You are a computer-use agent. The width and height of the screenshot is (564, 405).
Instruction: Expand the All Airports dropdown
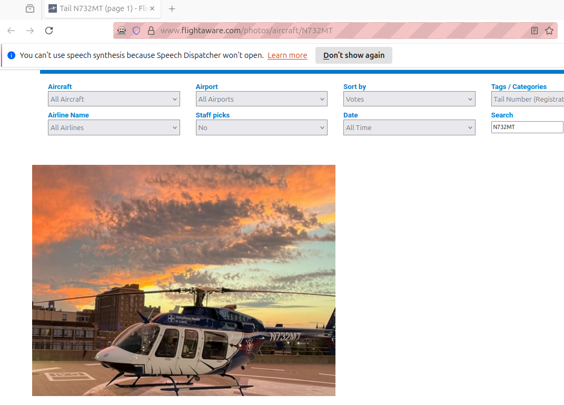pyautogui.click(x=261, y=99)
